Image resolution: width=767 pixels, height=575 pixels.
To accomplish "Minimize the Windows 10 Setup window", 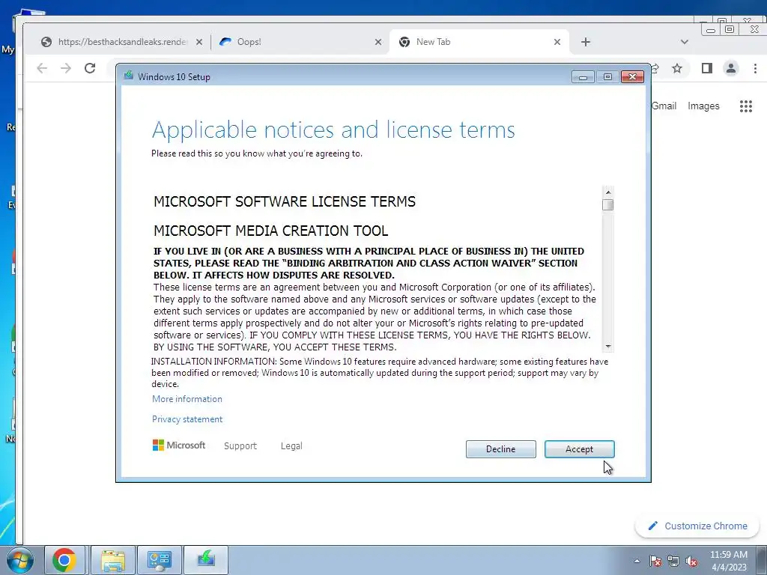I will pyautogui.click(x=583, y=77).
